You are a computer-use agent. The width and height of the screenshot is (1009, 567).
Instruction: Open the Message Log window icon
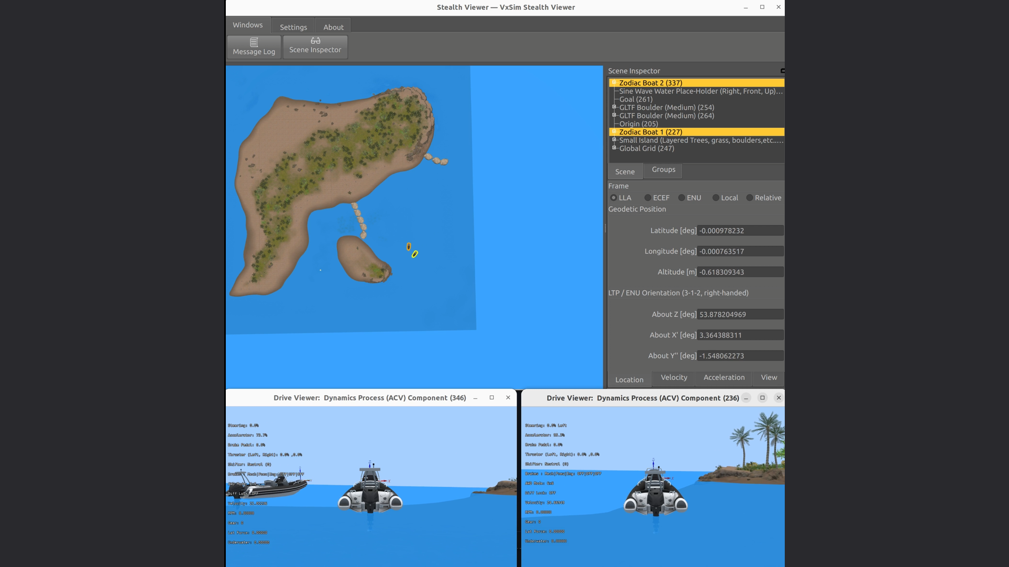(254, 42)
